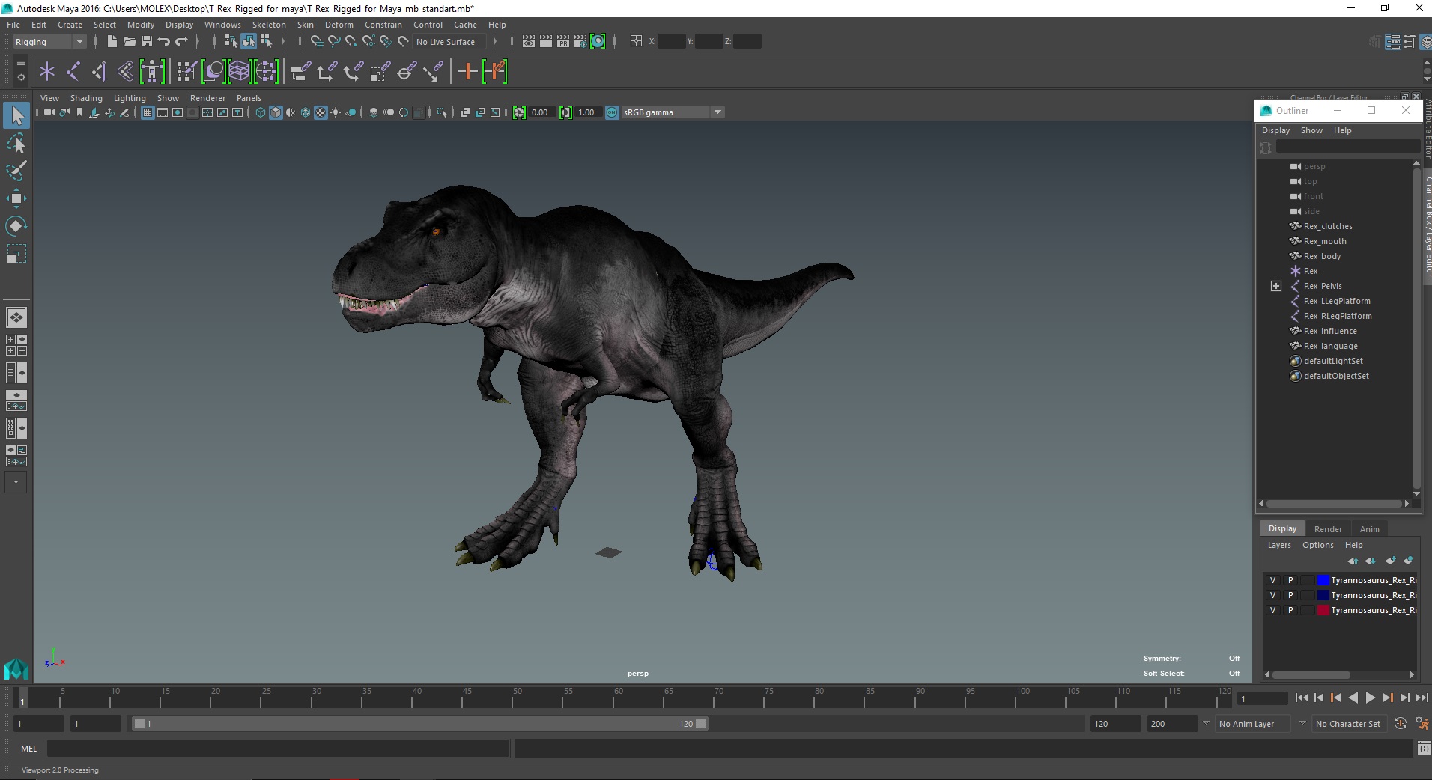
Task: Click the Go to start of playback button
Action: (x=1301, y=698)
